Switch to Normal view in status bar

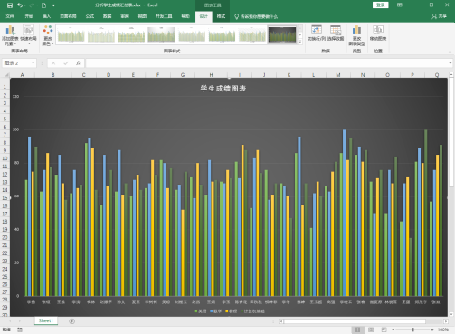357,329
